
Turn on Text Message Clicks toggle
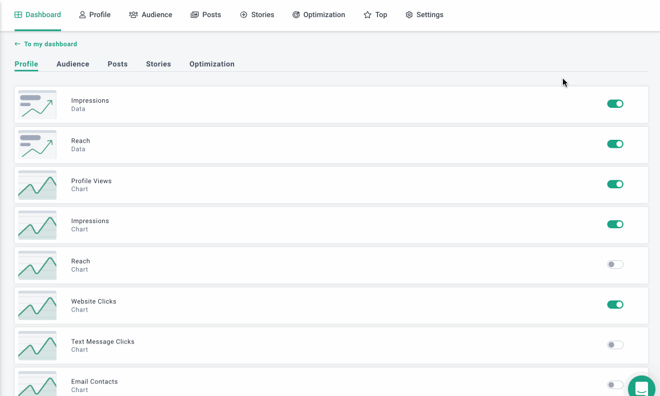615,345
